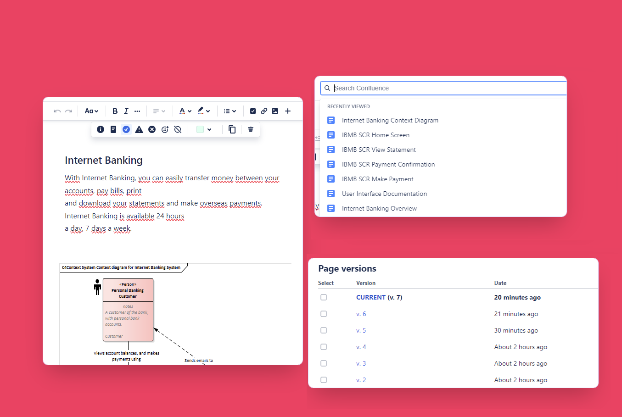Open IBMB SCR View Statement result
622x417 pixels.
[379, 150]
